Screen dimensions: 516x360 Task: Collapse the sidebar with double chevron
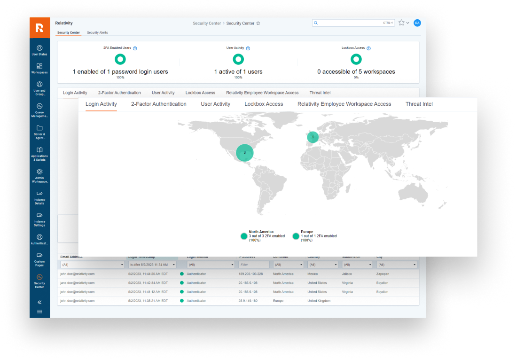point(39,302)
